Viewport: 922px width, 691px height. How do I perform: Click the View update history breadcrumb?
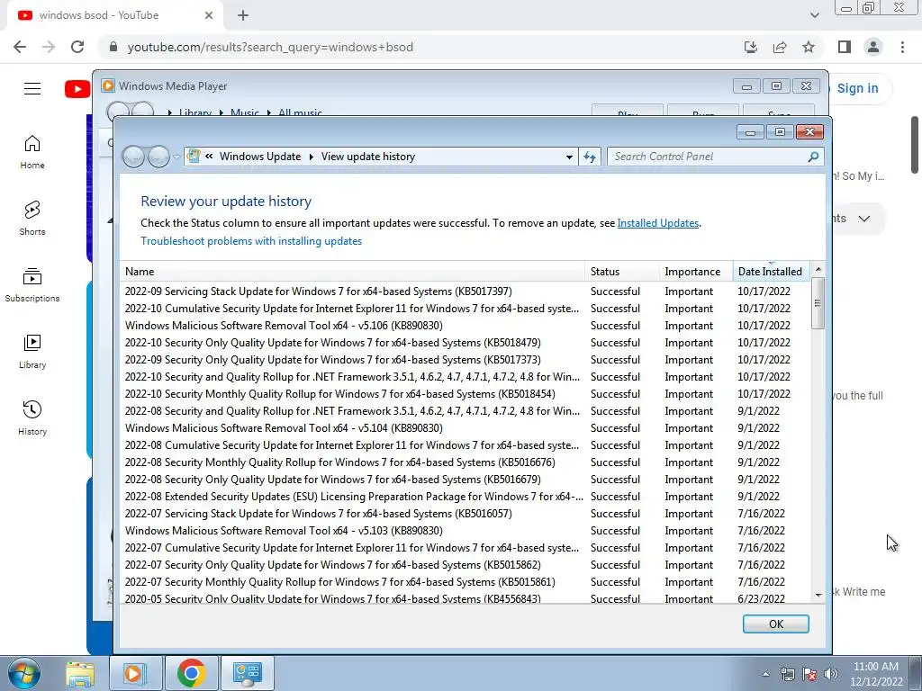pyautogui.click(x=368, y=157)
